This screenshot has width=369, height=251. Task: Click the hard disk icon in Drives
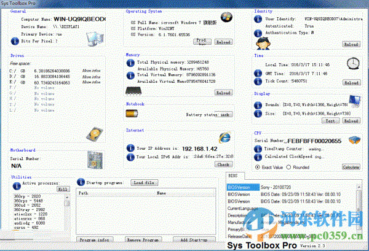pyautogui.click(x=95, y=134)
